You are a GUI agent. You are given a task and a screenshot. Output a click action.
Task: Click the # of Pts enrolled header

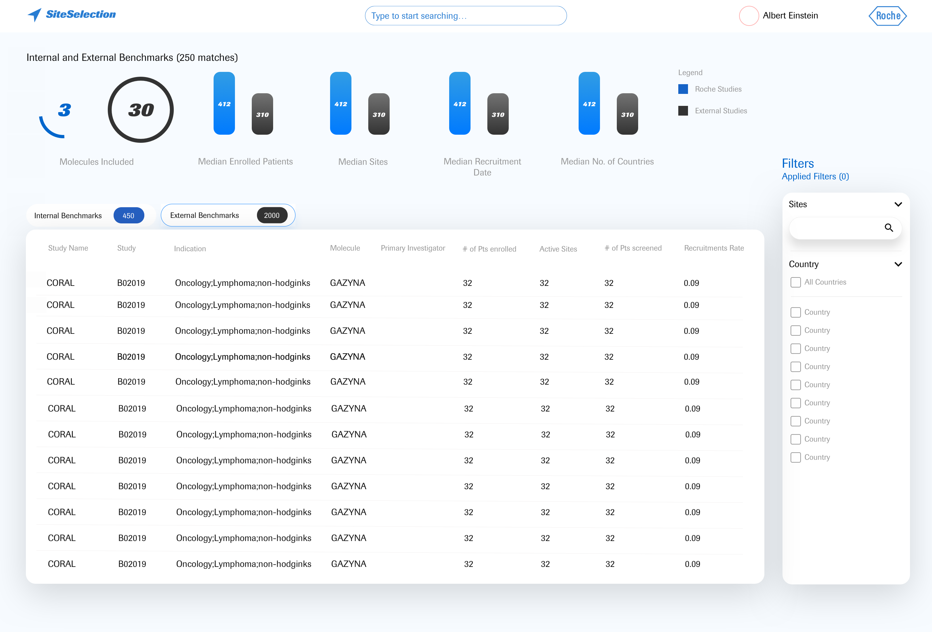(489, 249)
